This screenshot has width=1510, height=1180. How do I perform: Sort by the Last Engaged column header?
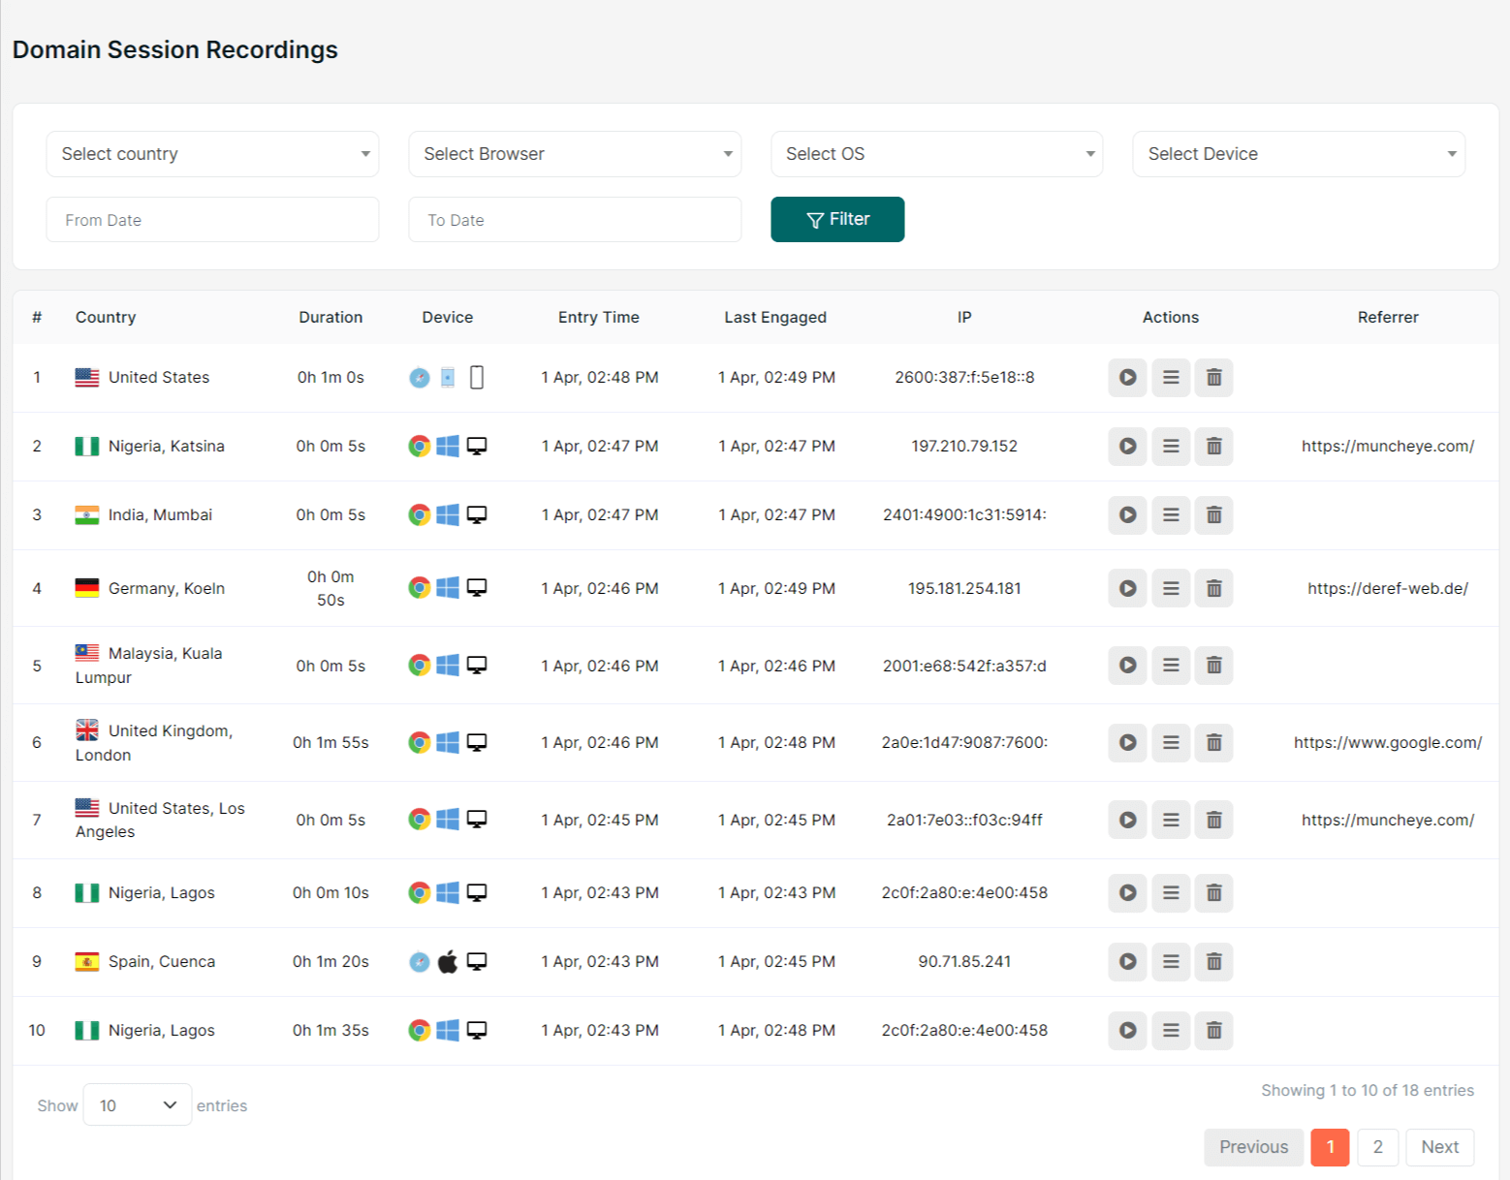[775, 317]
